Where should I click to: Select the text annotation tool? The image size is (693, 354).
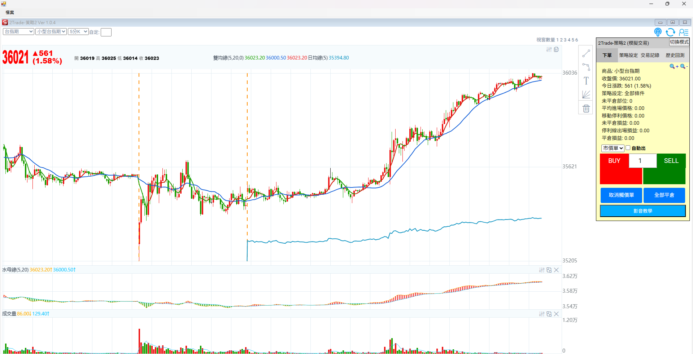click(x=586, y=81)
